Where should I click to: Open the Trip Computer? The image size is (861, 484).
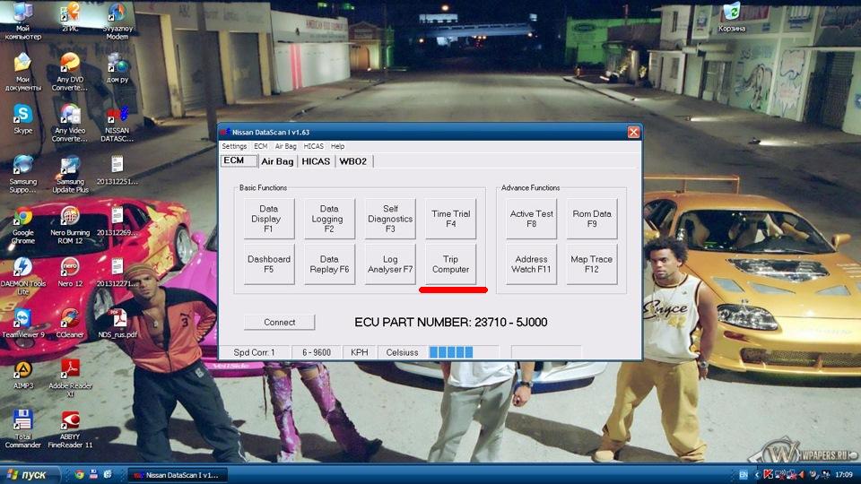450,264
